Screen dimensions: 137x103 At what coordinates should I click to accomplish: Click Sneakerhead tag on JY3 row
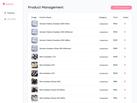tap(104, 57)
